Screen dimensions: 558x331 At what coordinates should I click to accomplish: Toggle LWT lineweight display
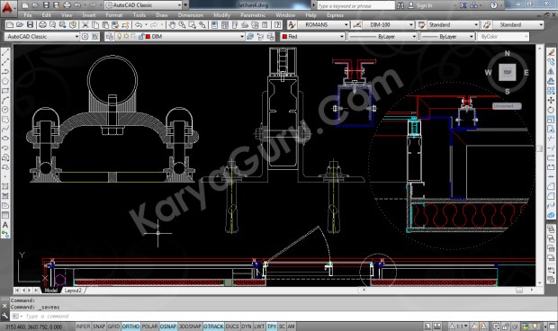(x=259, y=327)
